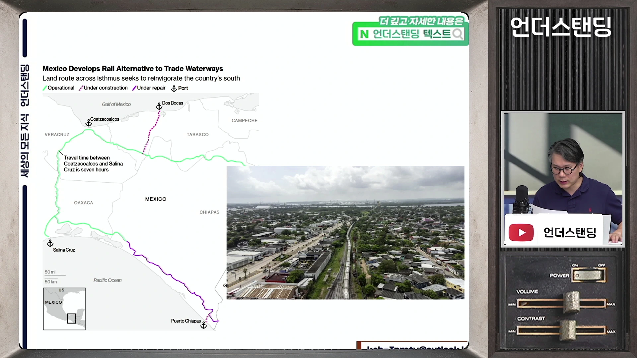Click the 'TABASCO' state label
The image size is (637, 358).
(198, 135)
